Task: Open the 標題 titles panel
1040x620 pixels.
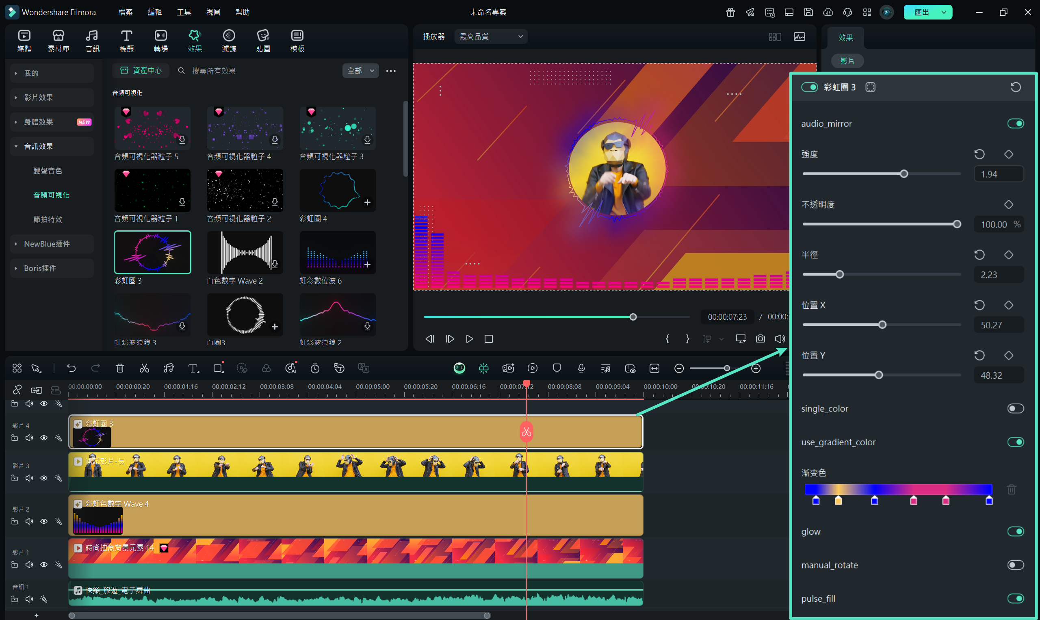Action: tap(127, 41)
